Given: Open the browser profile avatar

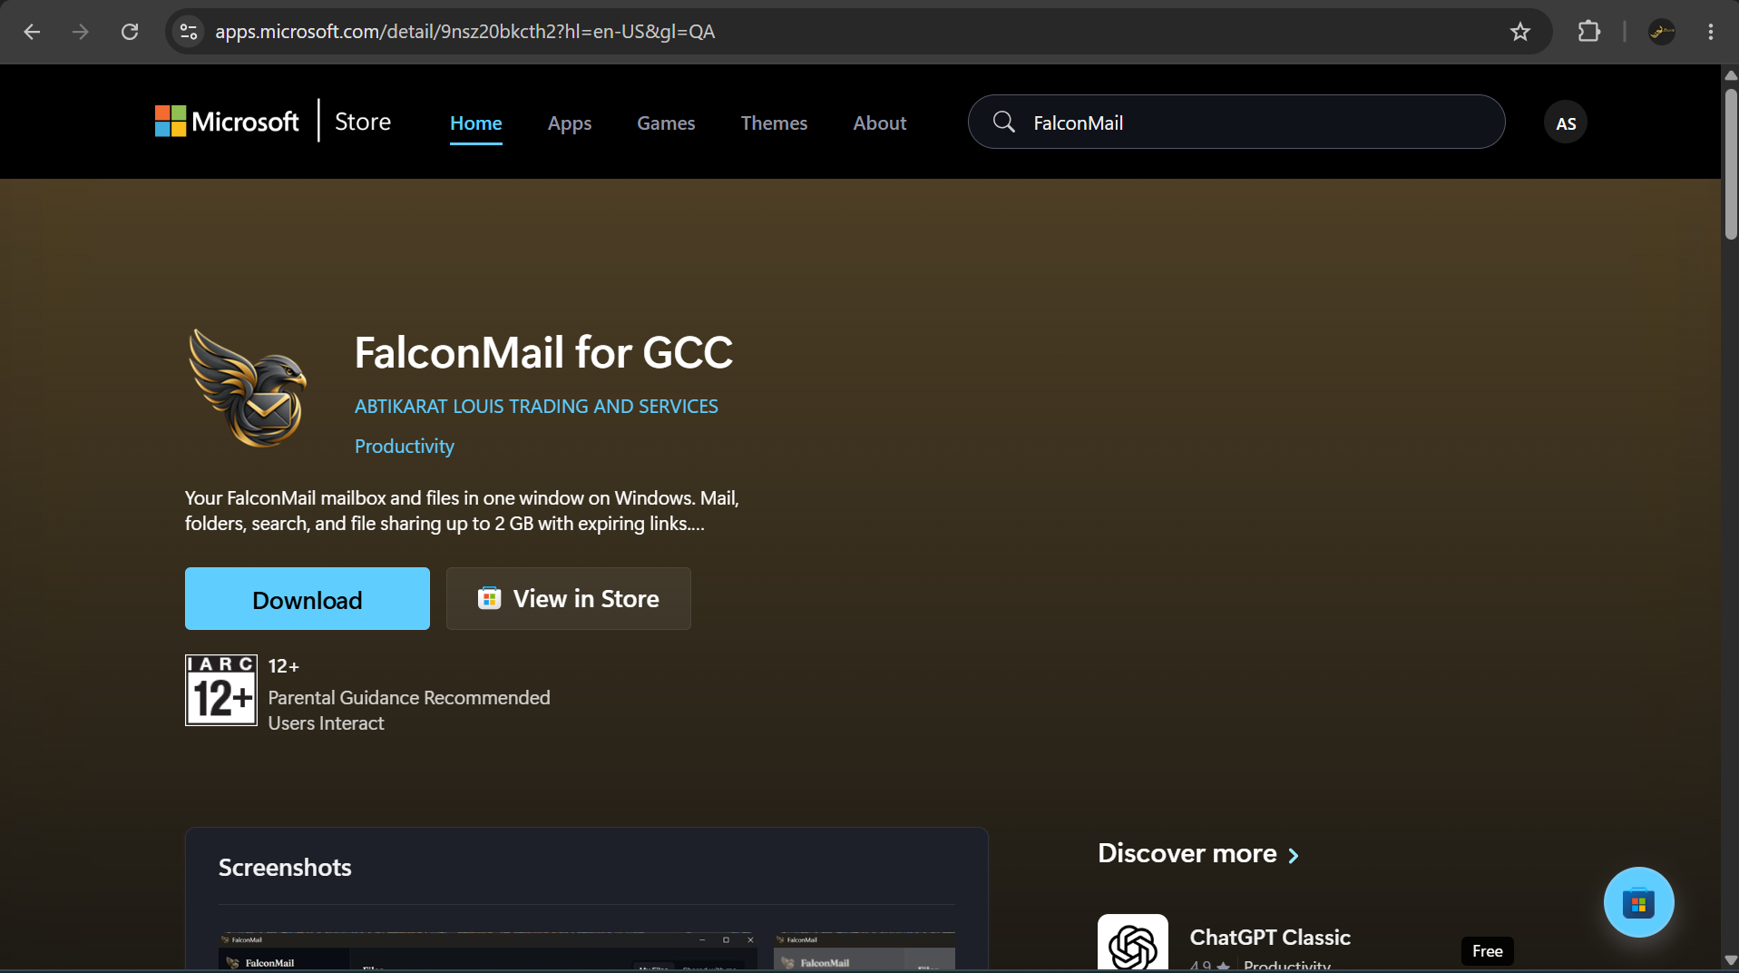Looking at the screenshot, I should click(x=1662, y=32).
